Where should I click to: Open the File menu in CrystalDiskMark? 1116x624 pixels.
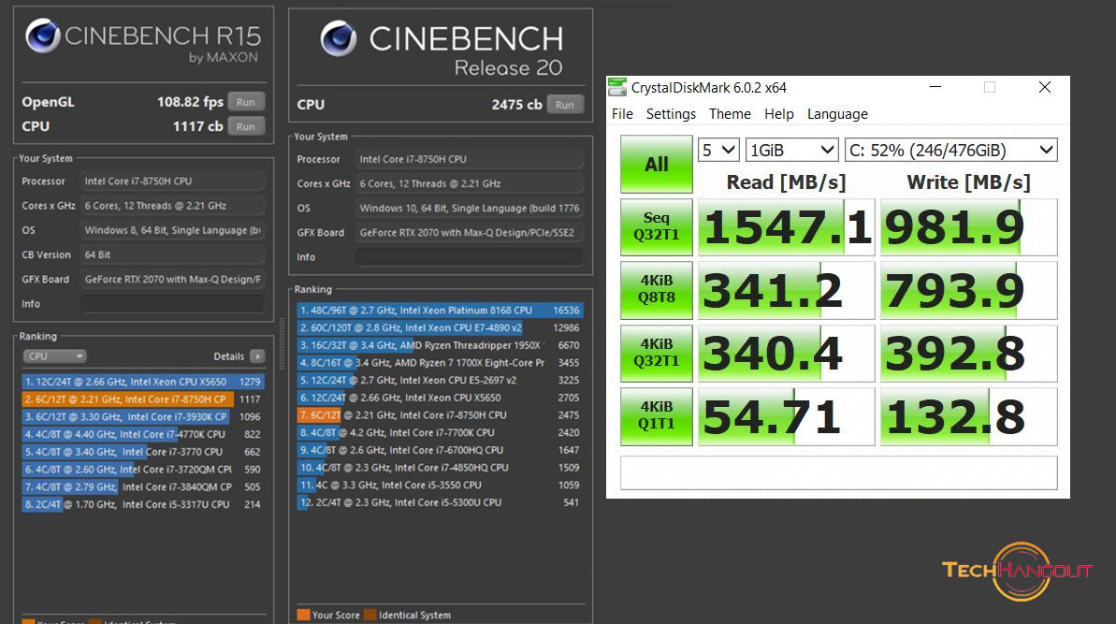click(x=622, y=114)
